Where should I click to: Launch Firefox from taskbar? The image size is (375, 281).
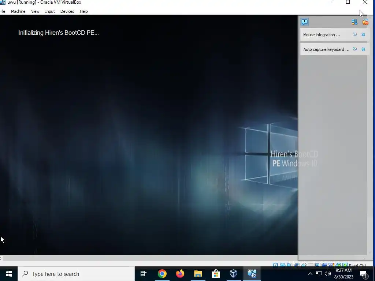click(x=180, y=274)
